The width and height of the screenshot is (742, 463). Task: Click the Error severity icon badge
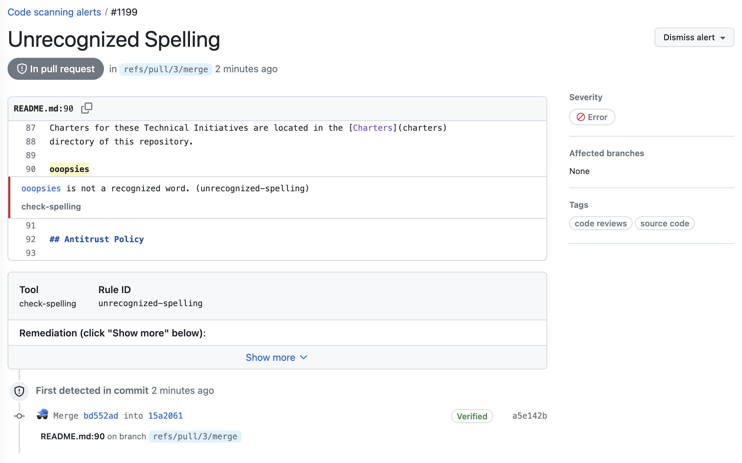coord(592,117)
